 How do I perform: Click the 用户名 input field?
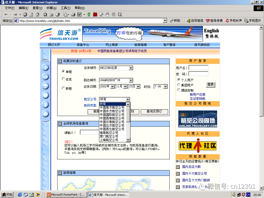click(198, 68)
